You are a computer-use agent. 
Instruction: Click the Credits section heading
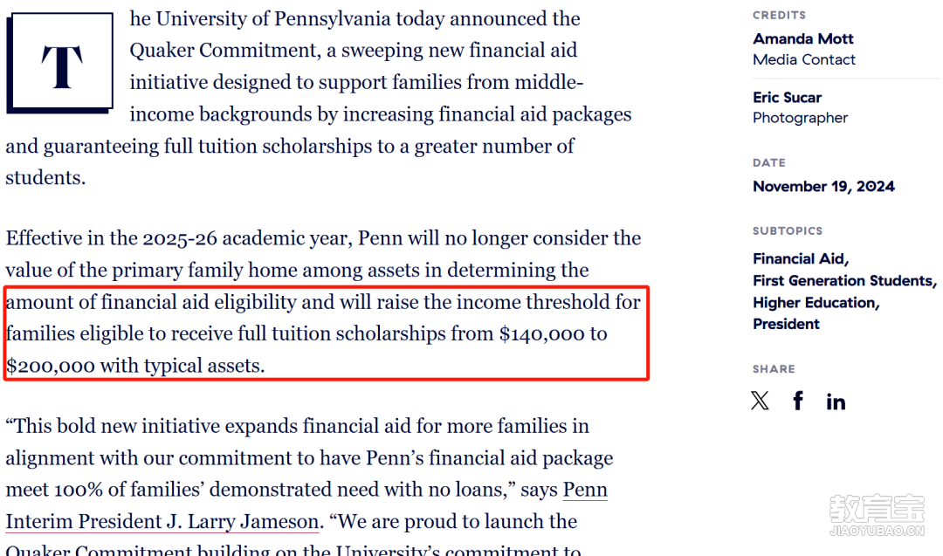[x=779, y=16]
